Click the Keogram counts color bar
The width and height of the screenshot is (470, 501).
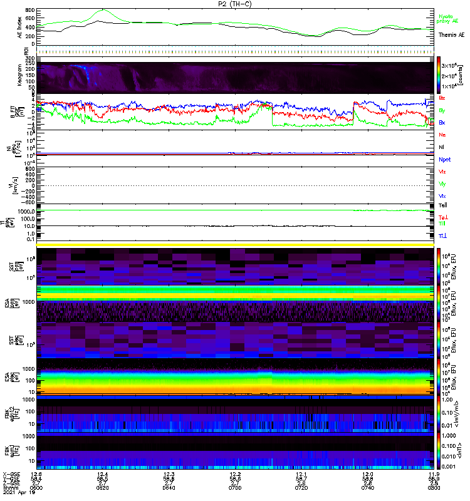click(439, 75)
